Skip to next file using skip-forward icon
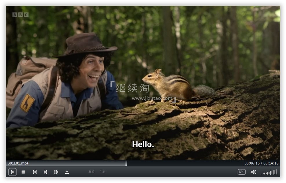 coord(45,172)
